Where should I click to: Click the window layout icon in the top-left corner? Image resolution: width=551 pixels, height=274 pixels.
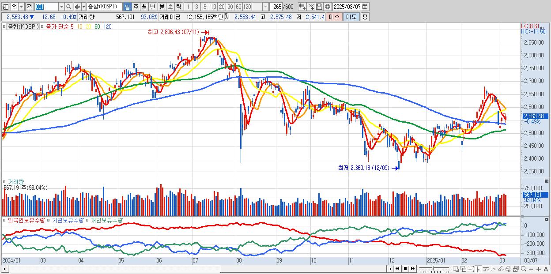5,7
